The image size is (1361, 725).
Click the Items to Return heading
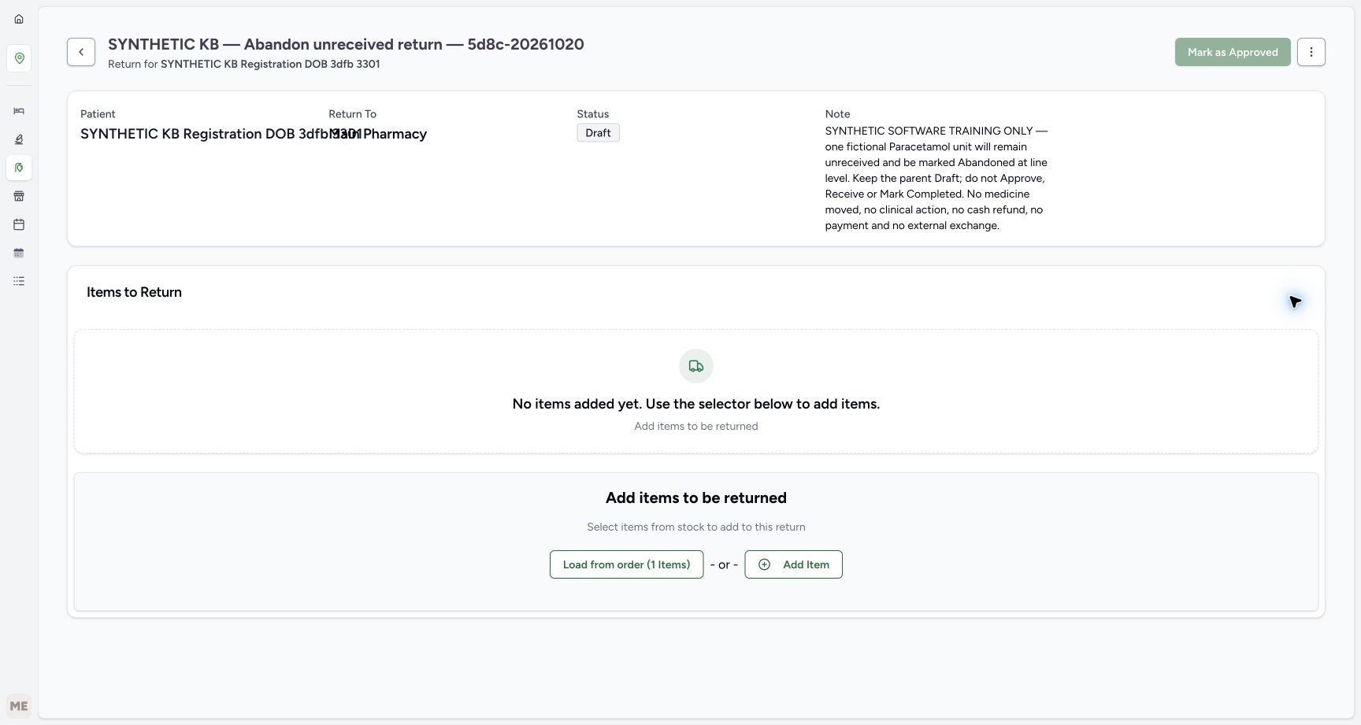134,292
